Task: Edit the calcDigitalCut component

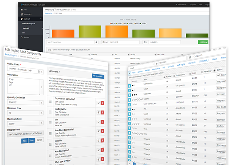Action: (98, 113)
